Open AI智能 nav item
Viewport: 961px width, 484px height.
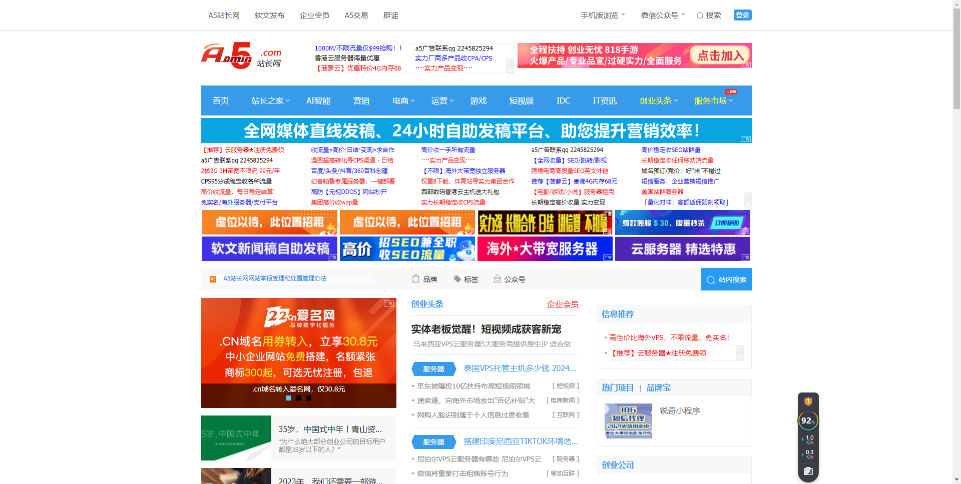(318, 100)
